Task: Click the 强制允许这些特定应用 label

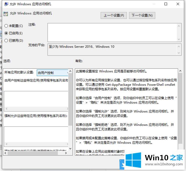Action: pos(36,116)
